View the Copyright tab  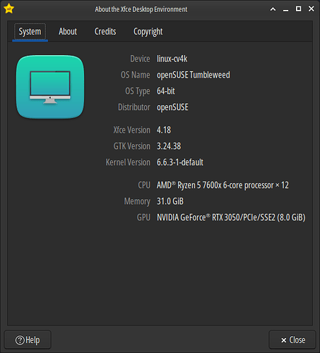(x=148, y=32)
